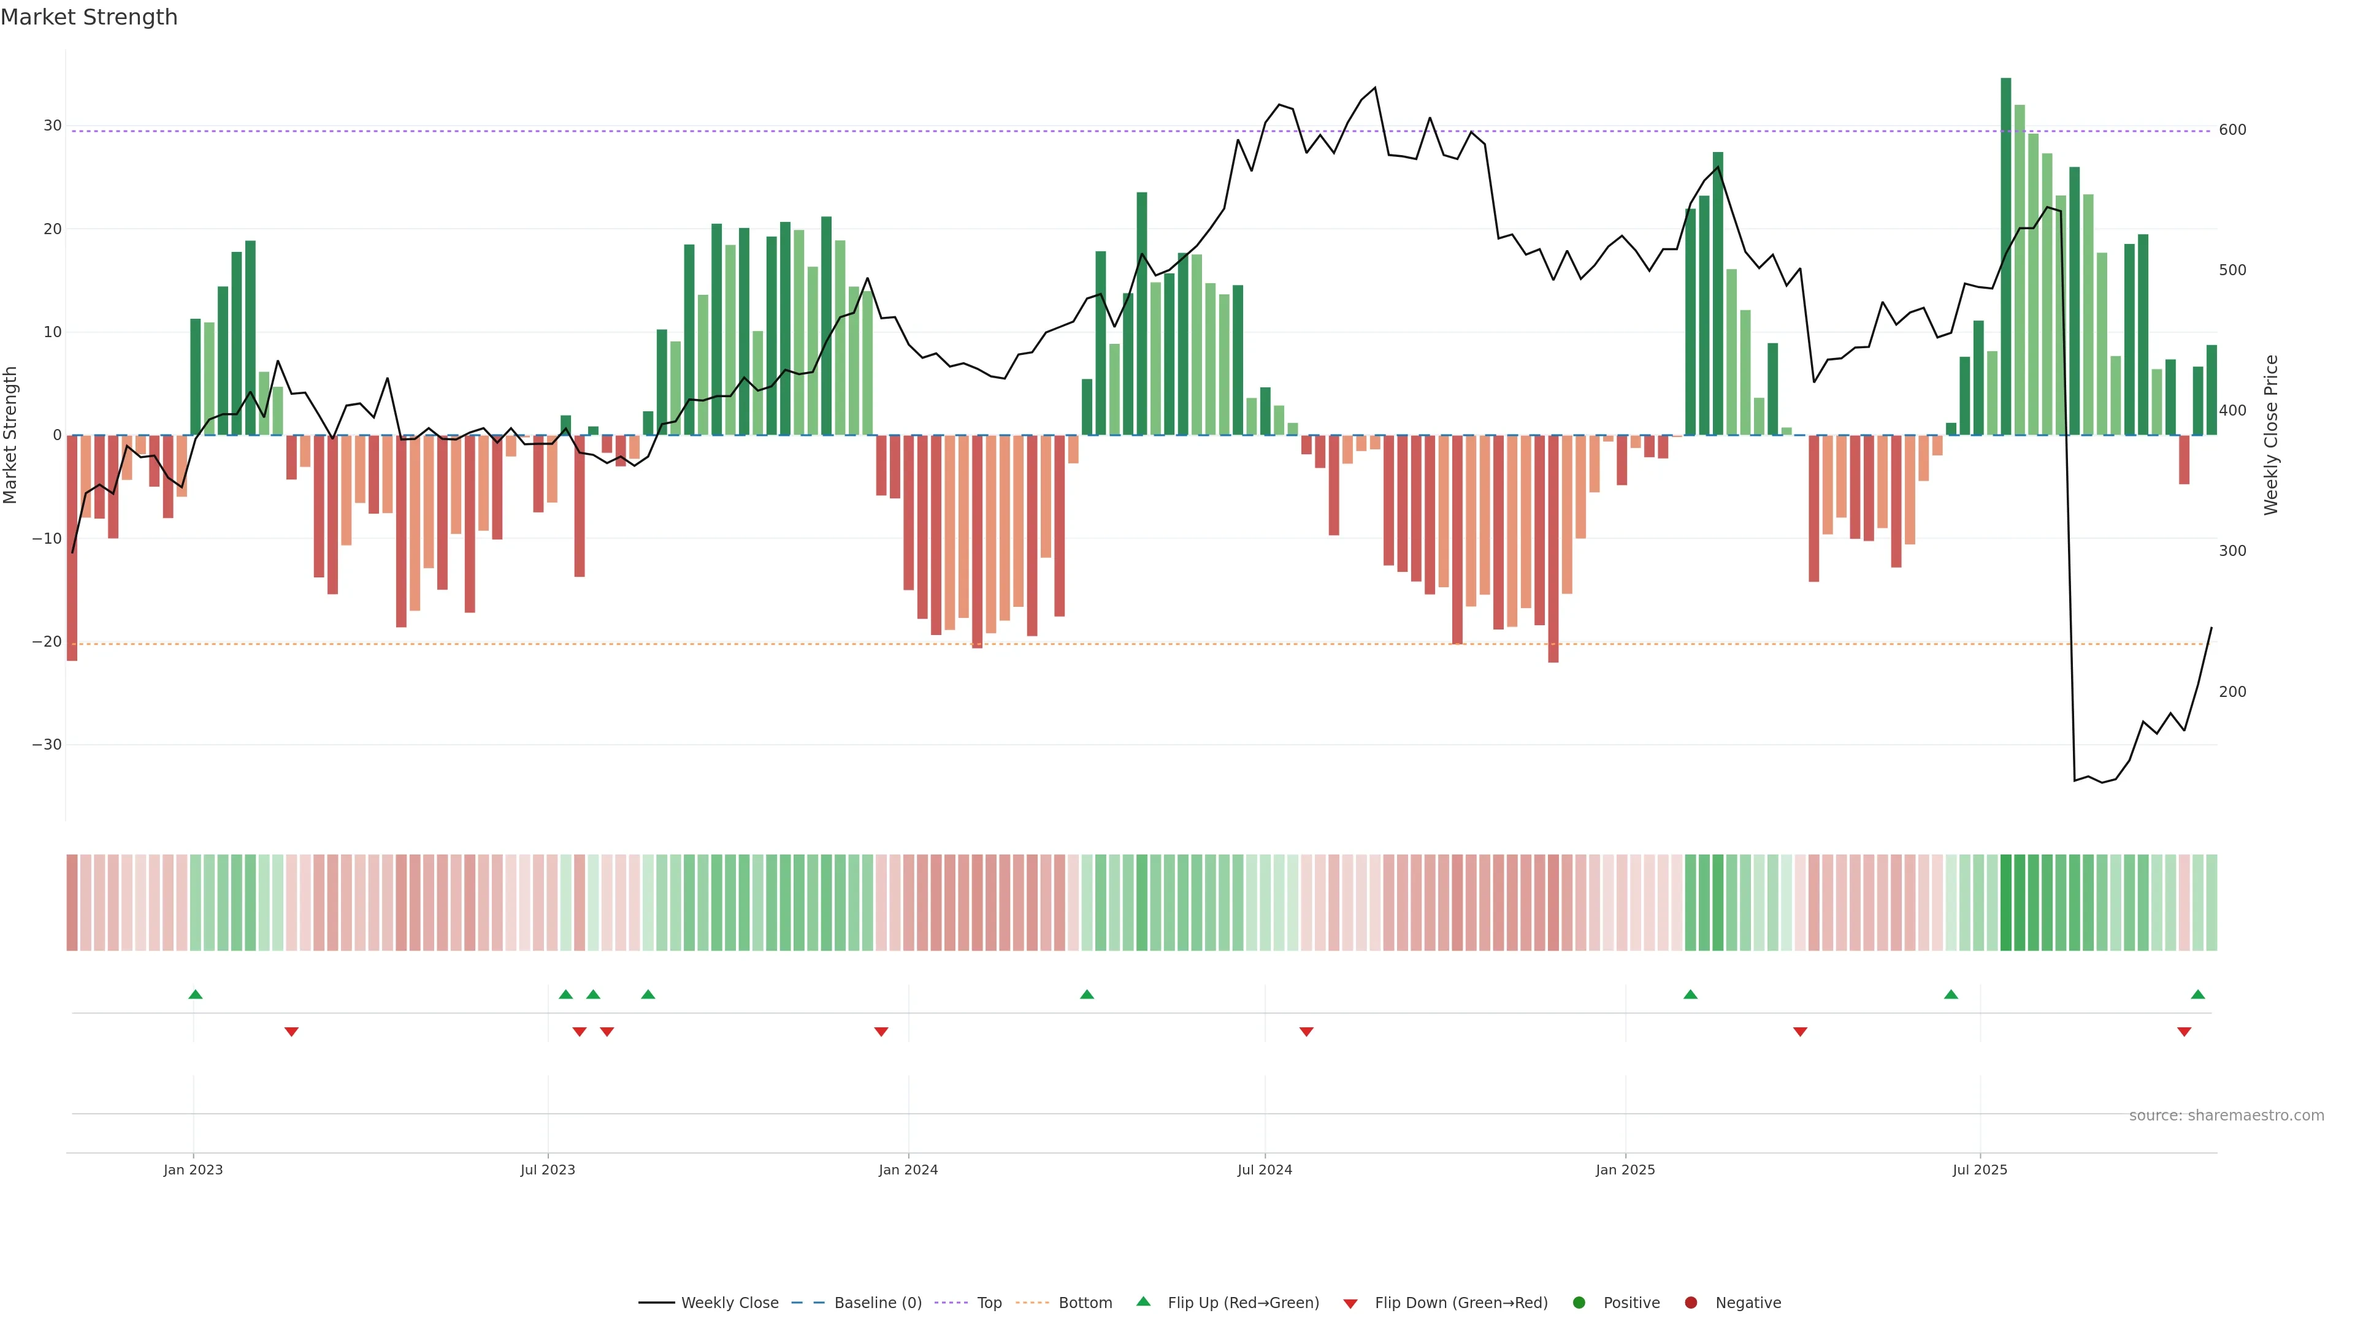2355x1324 pixels.
Task: Click the darkest green heatmap strip cell after Jul 2025
Action: [x=2006, y=902]
